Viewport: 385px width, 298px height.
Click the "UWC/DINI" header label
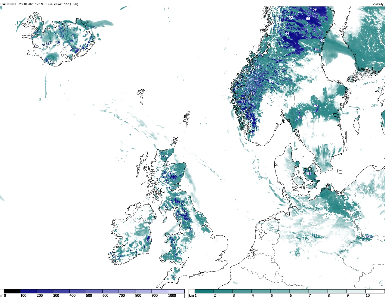tap(8, 4)
